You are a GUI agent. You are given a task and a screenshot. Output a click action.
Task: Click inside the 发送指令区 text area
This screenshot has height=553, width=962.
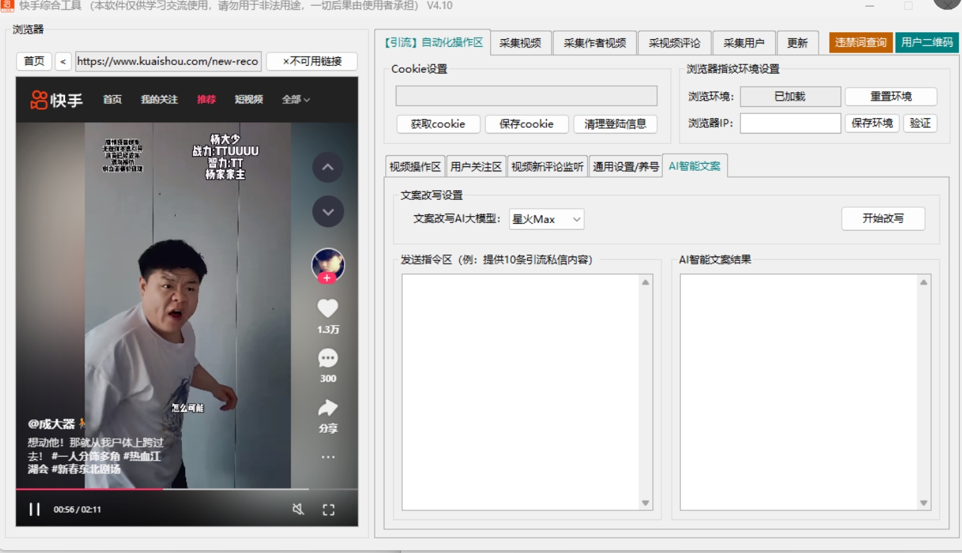pos(522,392)
